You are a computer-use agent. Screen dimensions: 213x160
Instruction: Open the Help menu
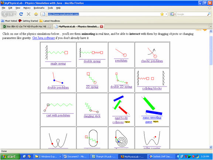[x=58, y=8]
